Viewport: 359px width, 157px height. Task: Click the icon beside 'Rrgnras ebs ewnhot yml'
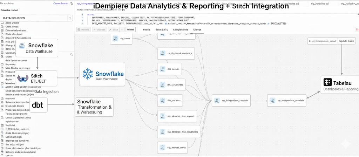click(x=2, y=141)
